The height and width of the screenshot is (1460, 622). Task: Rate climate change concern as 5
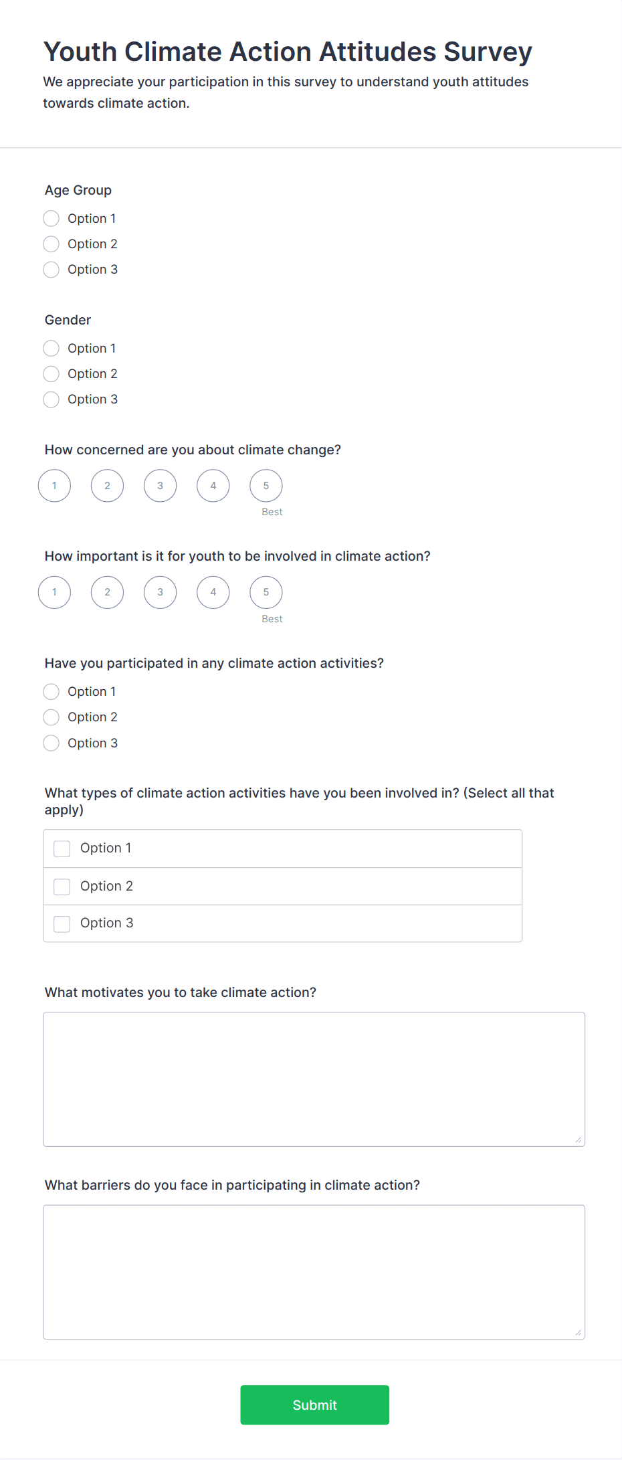[266, 486]
